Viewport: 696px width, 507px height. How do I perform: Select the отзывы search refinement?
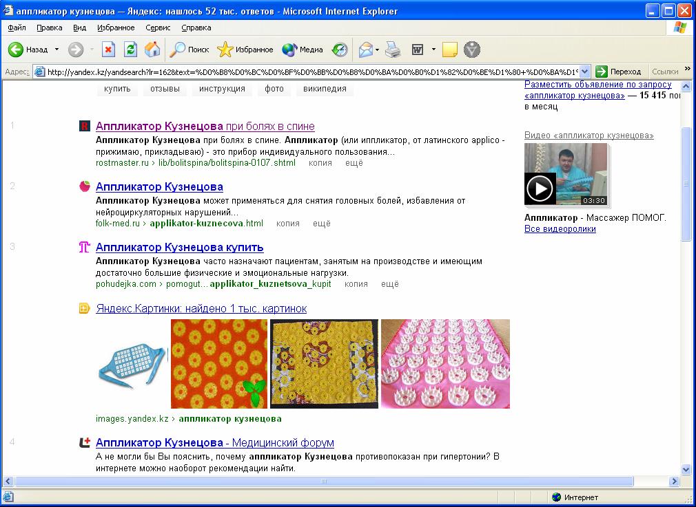(x=165, y=89)
